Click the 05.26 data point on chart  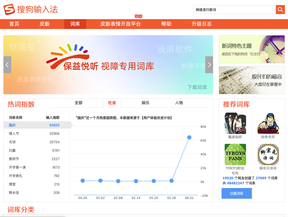click(x=171, y=181)
